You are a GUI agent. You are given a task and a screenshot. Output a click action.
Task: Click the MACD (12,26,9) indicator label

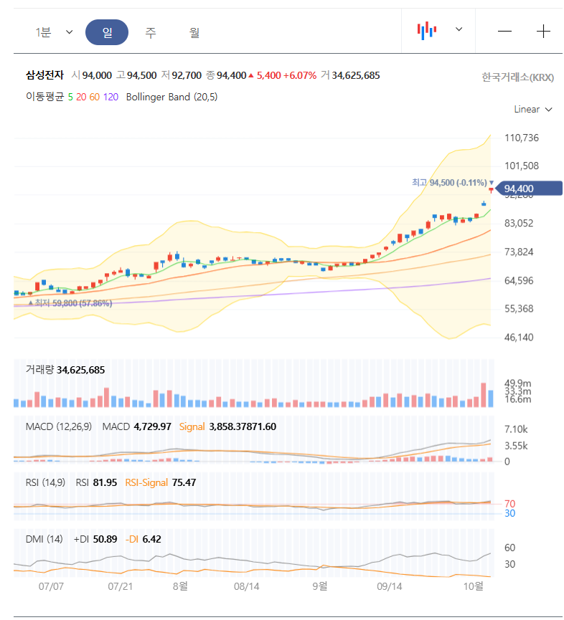click(x=59, y=426)
